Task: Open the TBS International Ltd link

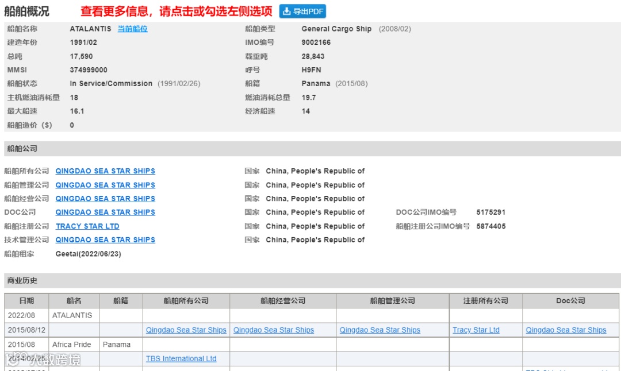Action: (181, 358)
